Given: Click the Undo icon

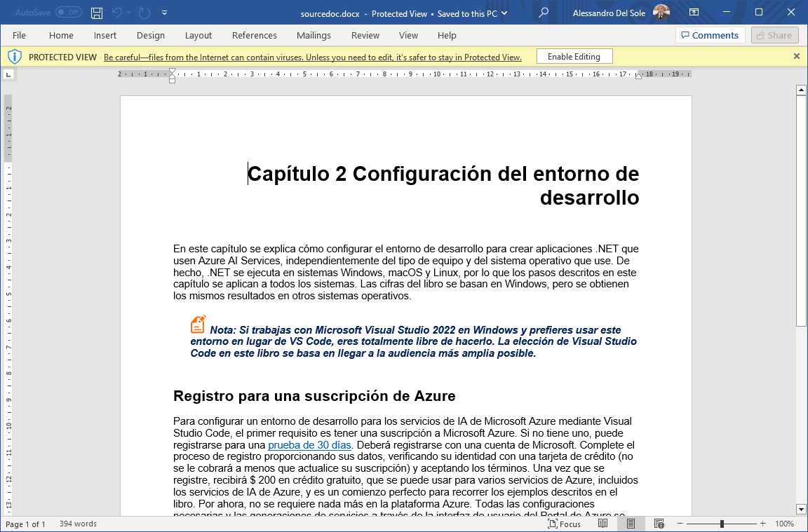Looking at the screenshot, I should tap(116, 13).
